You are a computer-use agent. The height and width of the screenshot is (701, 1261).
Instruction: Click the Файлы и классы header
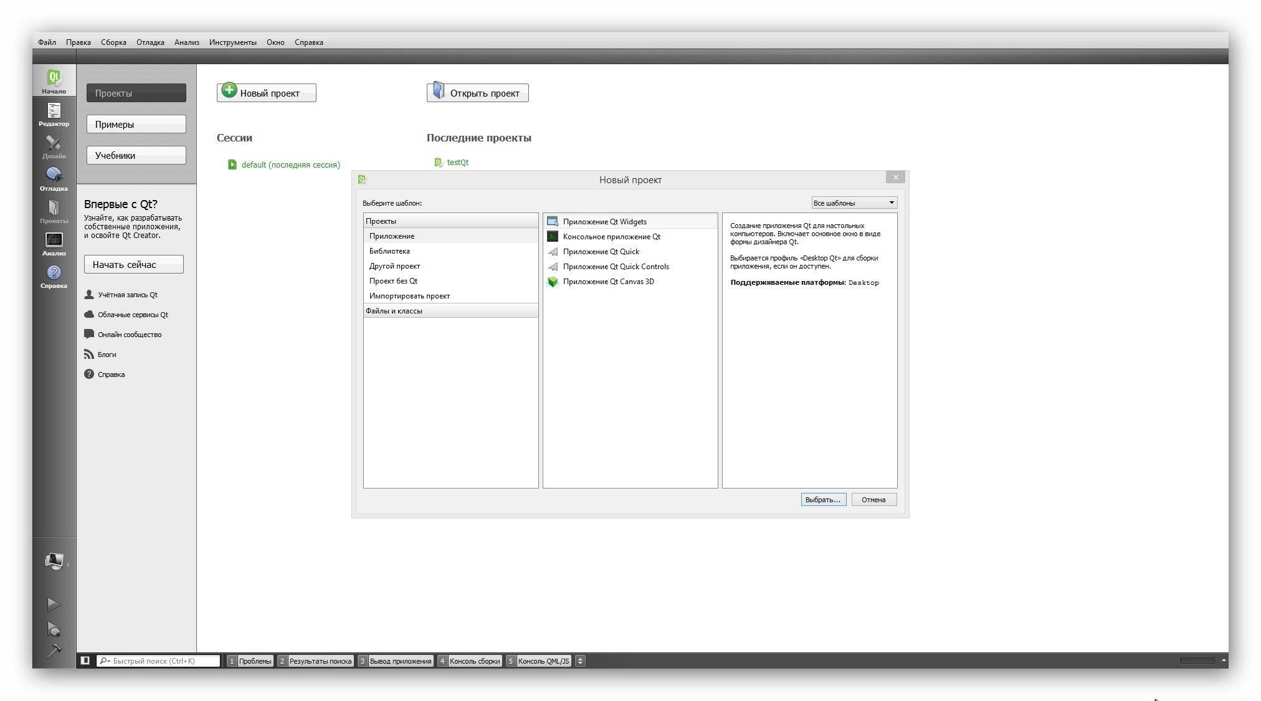pyautogui.click(x=451, y=310)
